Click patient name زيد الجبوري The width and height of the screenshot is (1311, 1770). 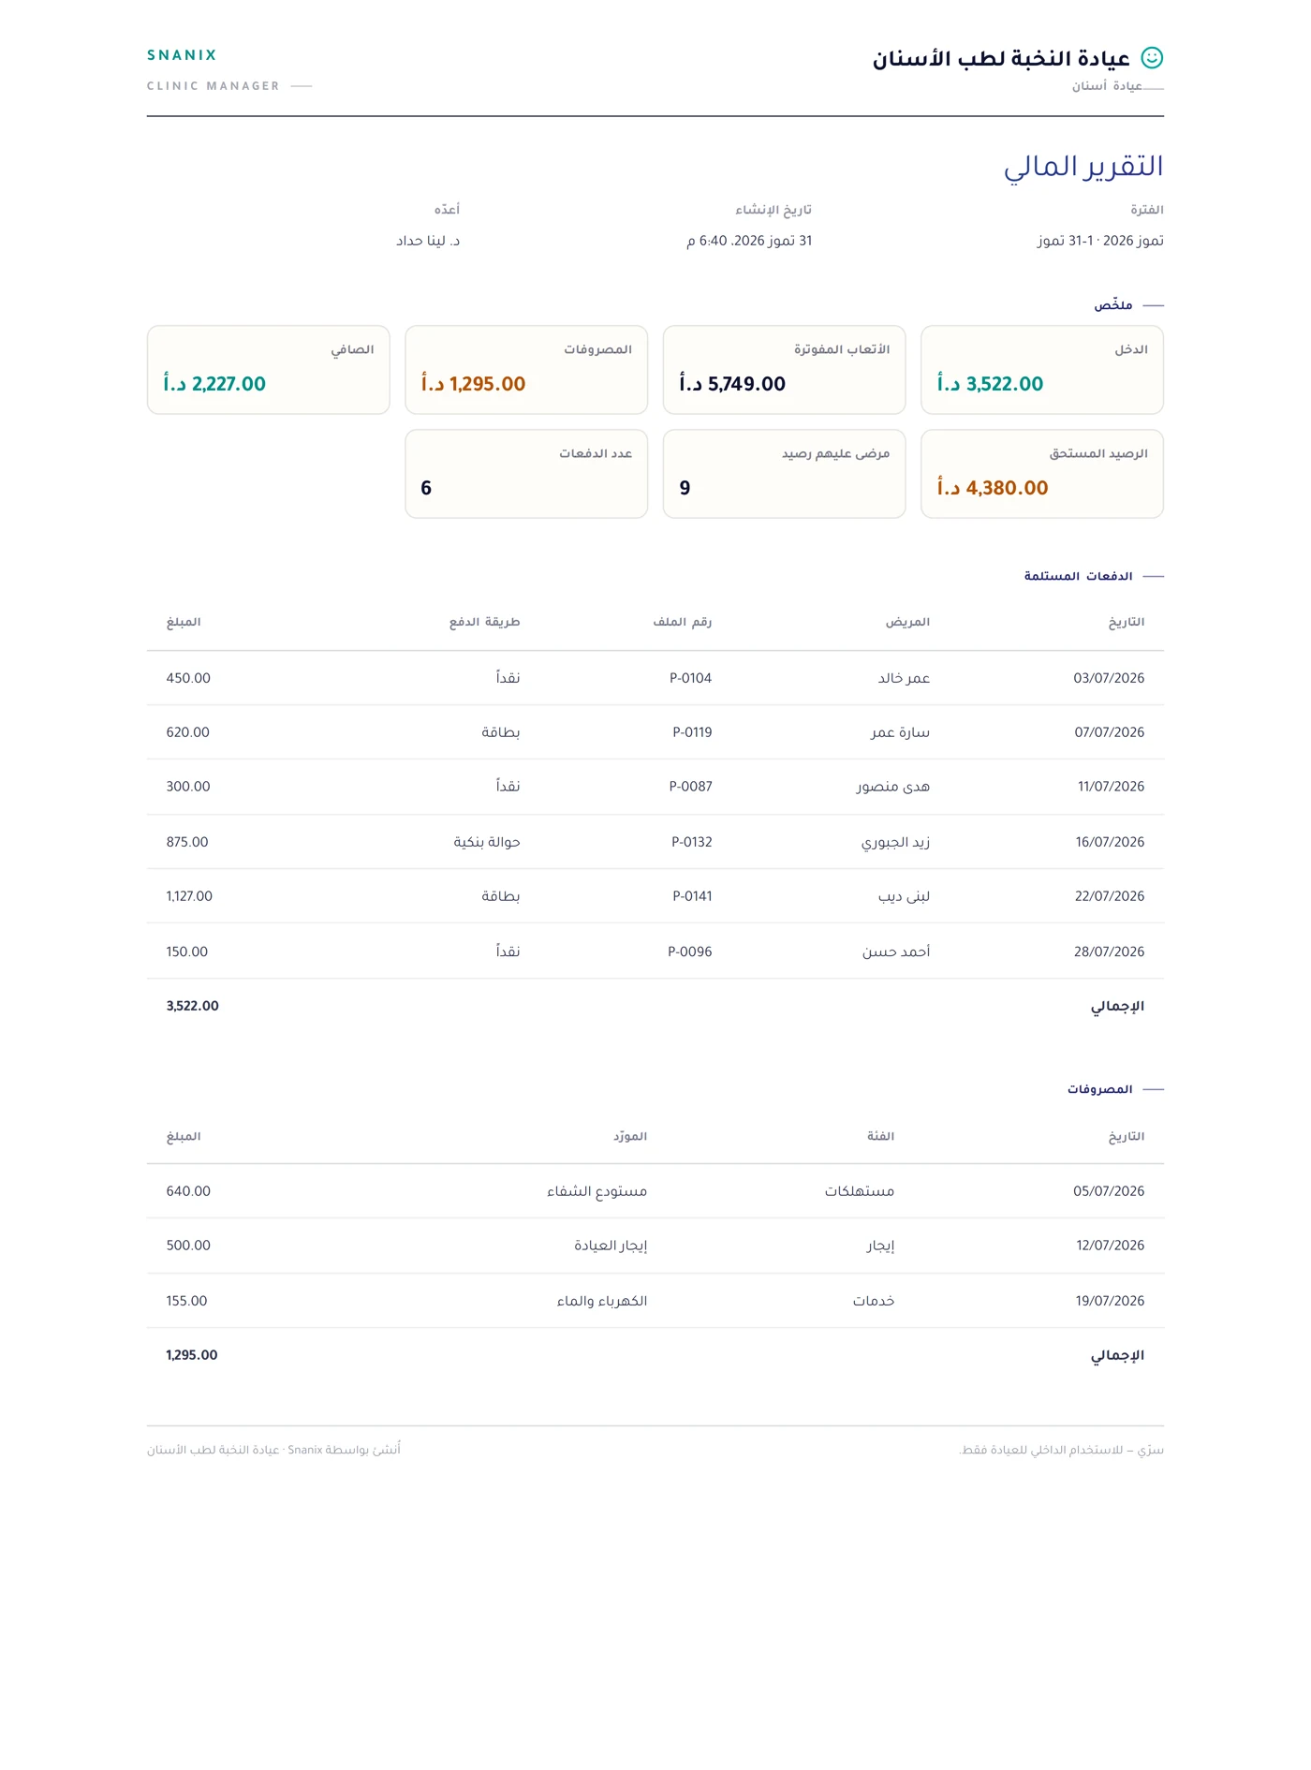coord(895,842)
